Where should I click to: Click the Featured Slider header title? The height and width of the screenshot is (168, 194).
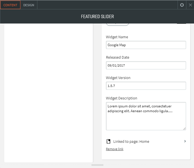pyautogui.click(x=97, y=17)
